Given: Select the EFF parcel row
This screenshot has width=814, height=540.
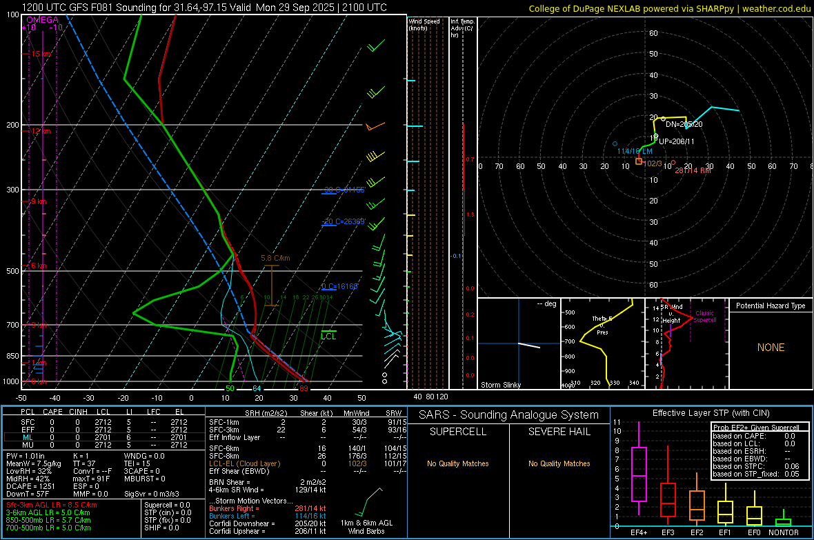Looking at the screenshot, I should coord(104,430).
